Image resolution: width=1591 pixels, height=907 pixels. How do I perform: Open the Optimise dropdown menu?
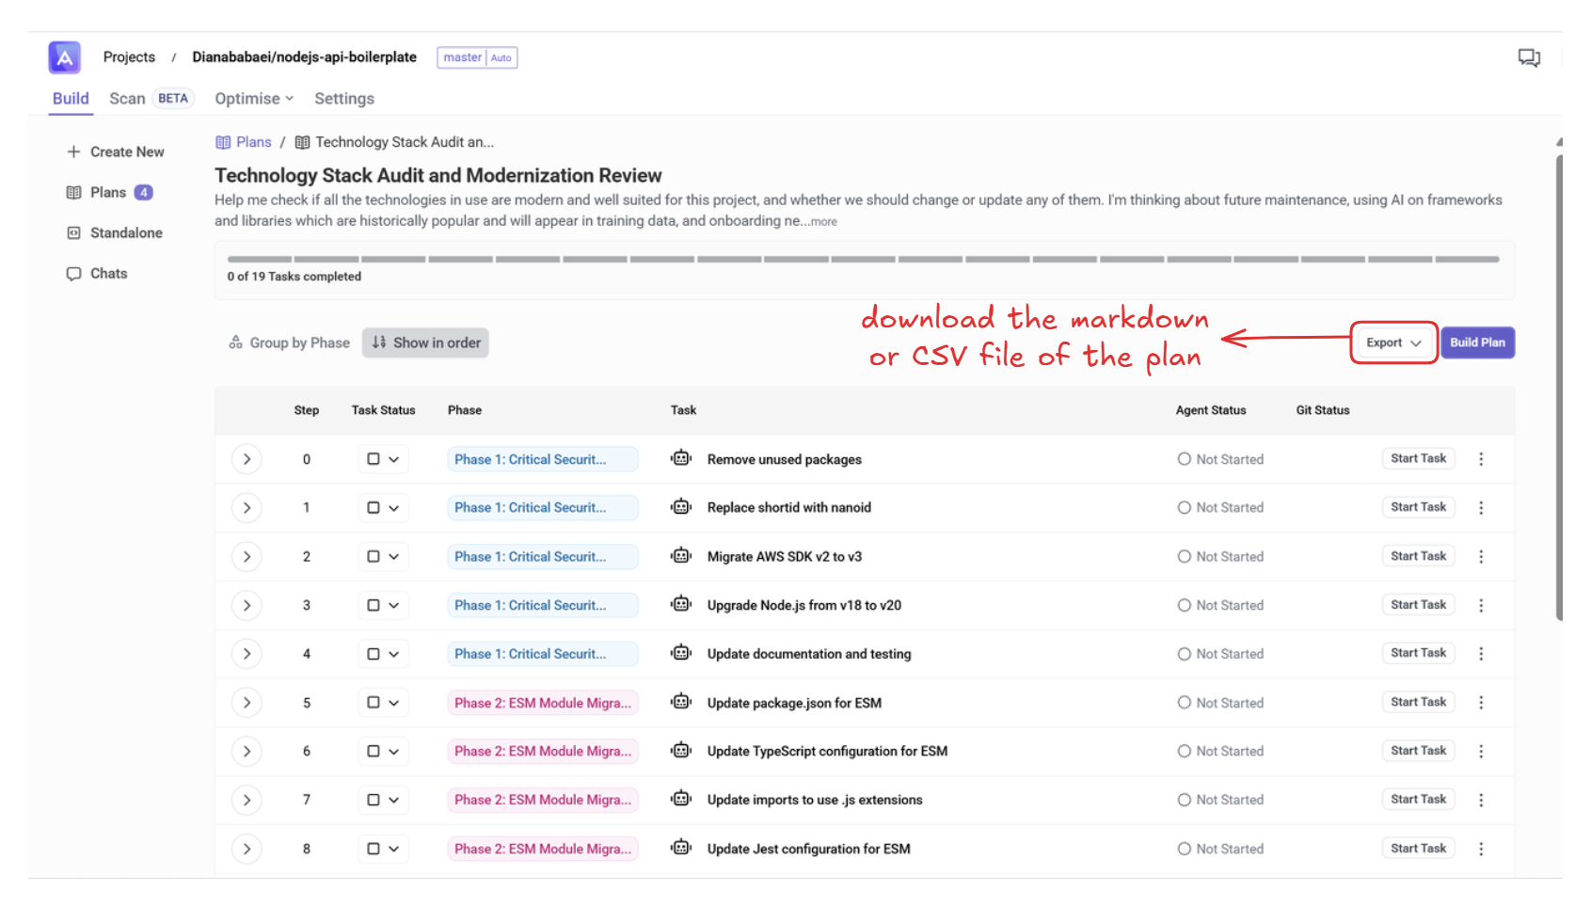[254, 99]
